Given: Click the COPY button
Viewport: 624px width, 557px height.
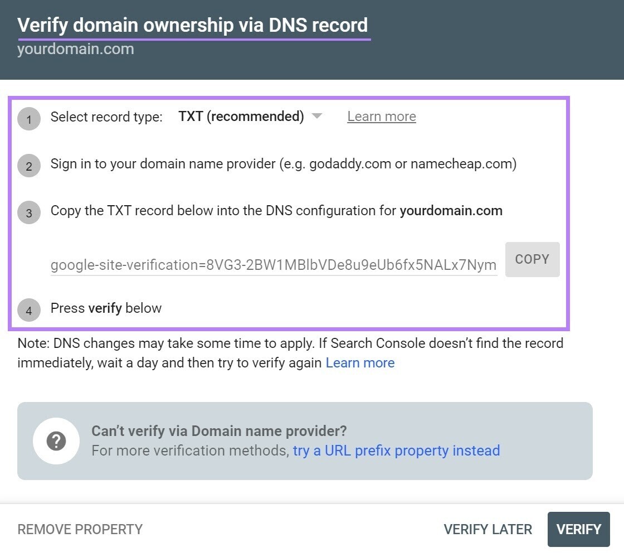Looking at the screenshot, I should pyautogui.click(x=532, y=259).
